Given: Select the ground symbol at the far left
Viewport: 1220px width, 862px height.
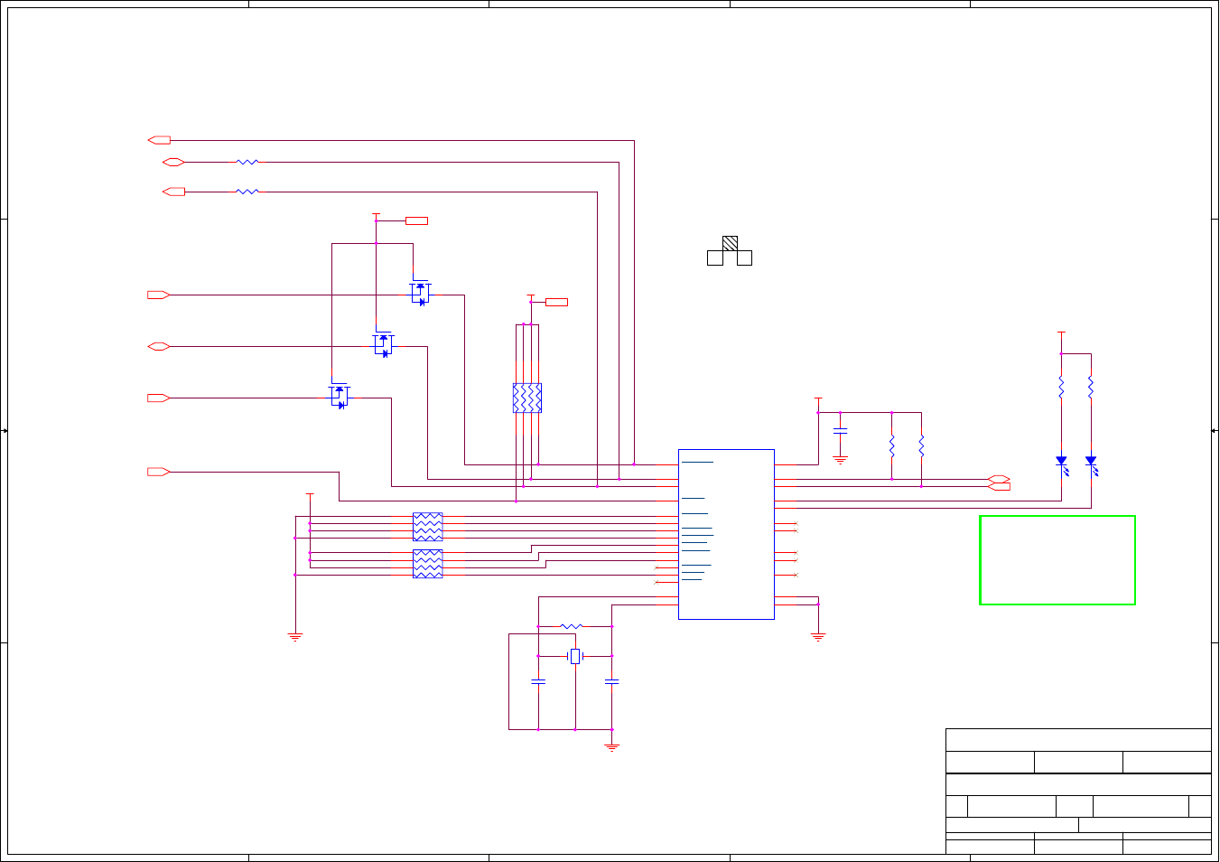Looking at the screenshot, I should click(x=295, y=637).
